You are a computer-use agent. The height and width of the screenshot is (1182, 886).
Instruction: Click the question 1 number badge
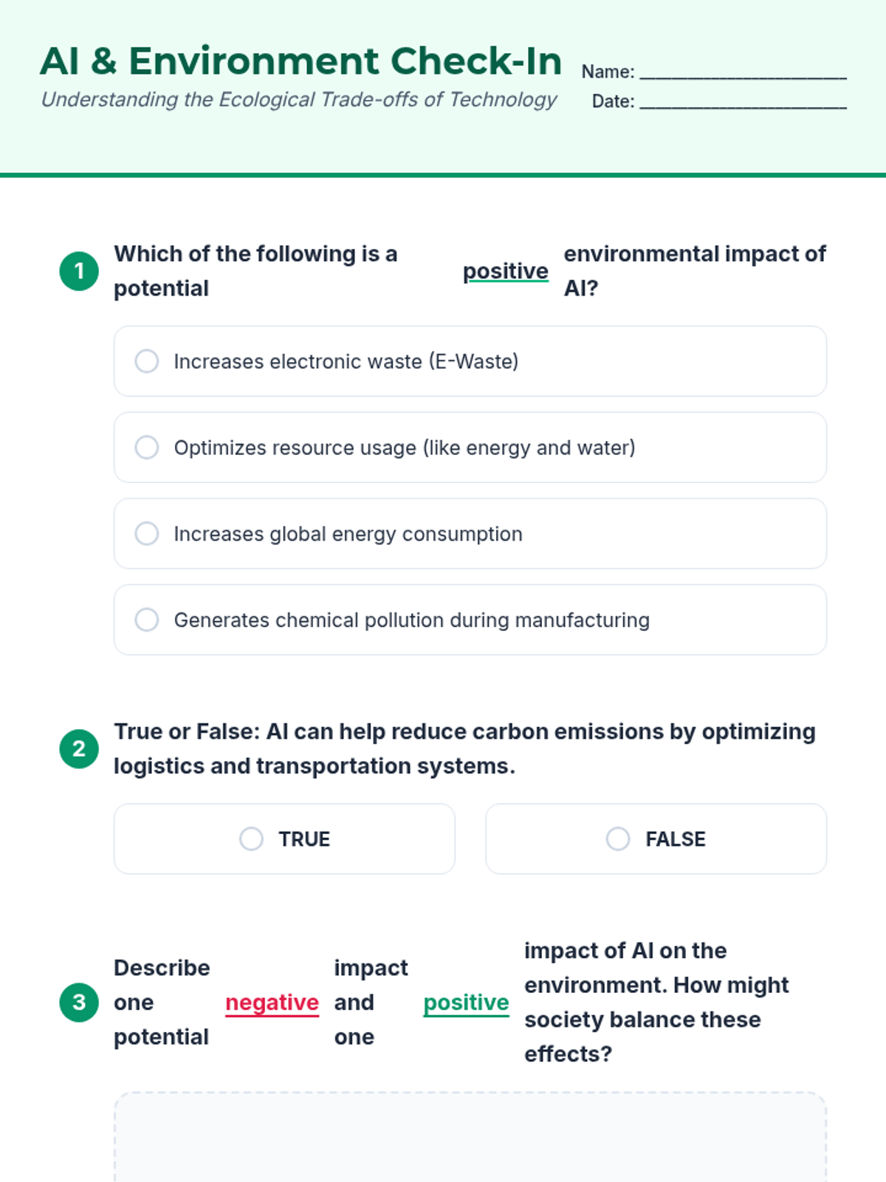79,271
